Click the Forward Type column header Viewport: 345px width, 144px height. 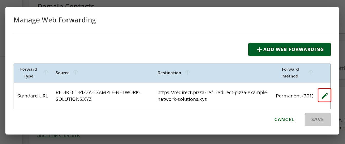coord(28,73)
